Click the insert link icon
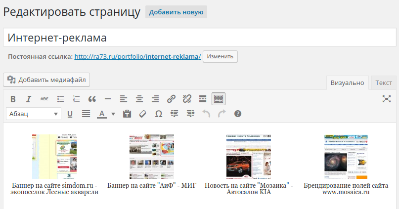The height and width of the screenshot is (209, 399). point(171,99)
